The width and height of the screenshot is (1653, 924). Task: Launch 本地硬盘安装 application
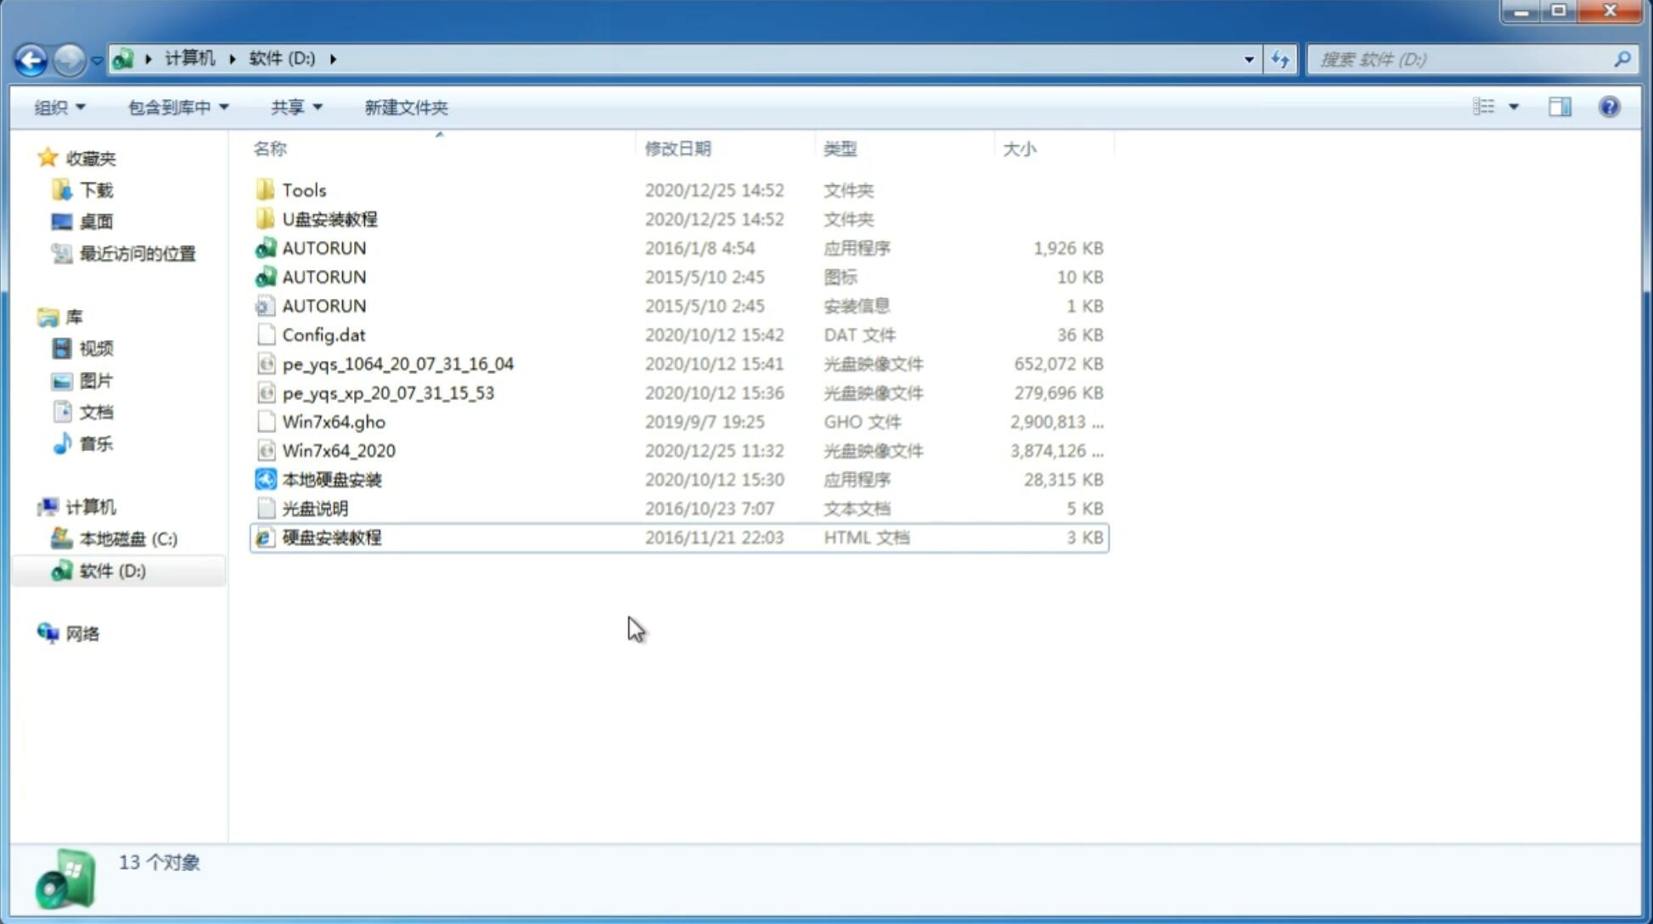(x=331, y=479)
